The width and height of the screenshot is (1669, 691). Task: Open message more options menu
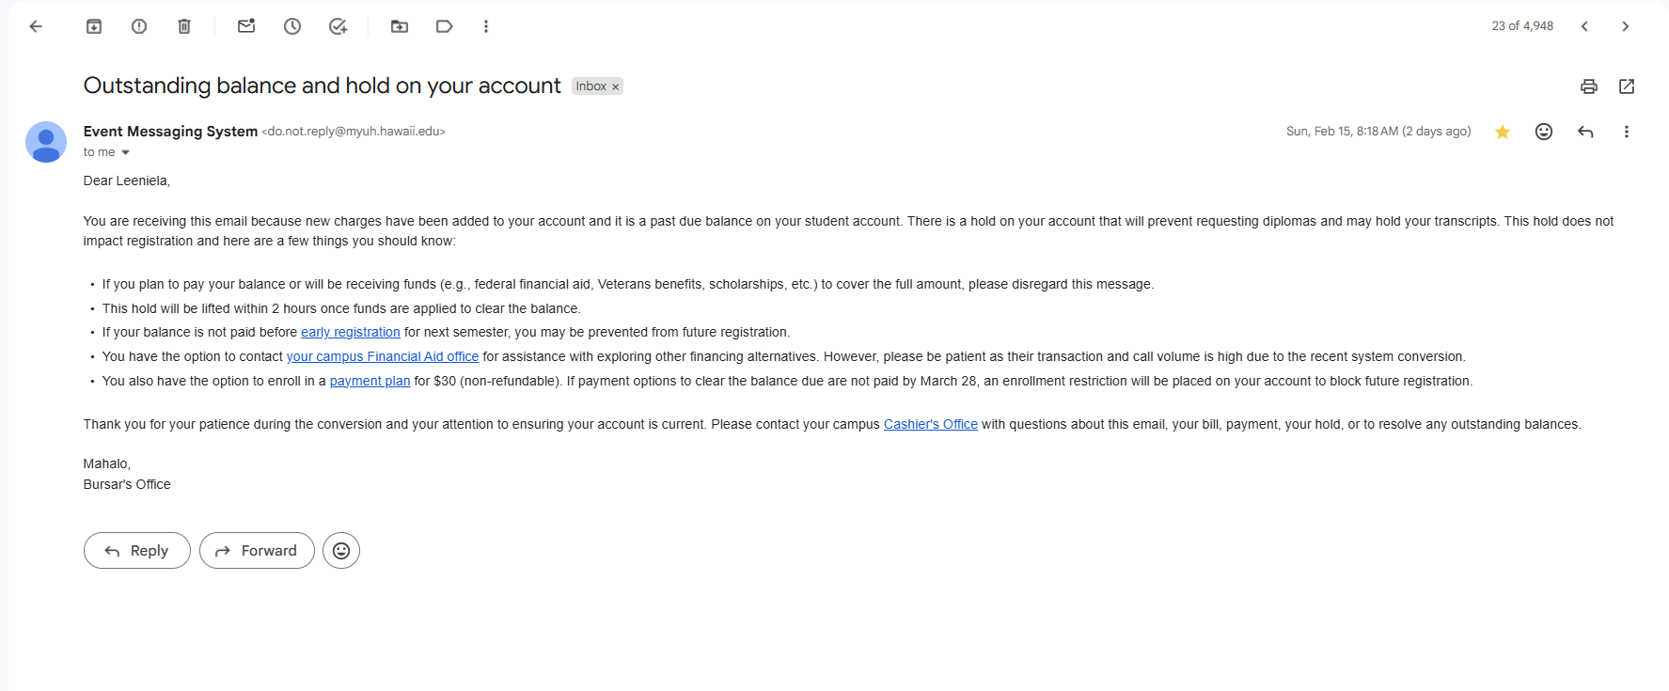click(1627, 132)
